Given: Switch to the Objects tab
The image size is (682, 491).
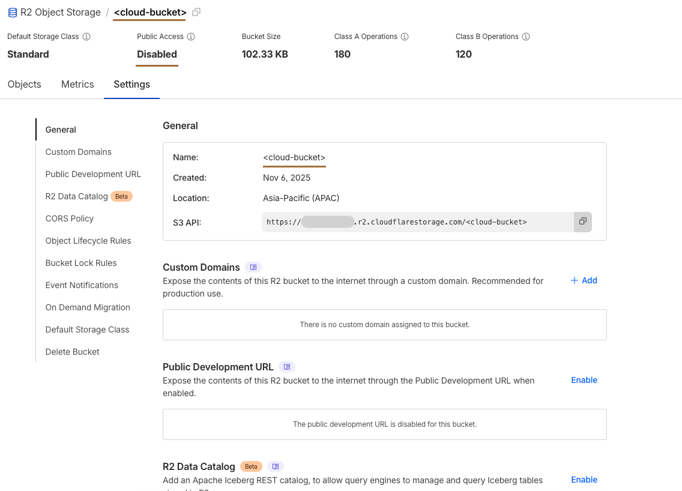Looking at the screenshot, I should (x=24, y=84).
